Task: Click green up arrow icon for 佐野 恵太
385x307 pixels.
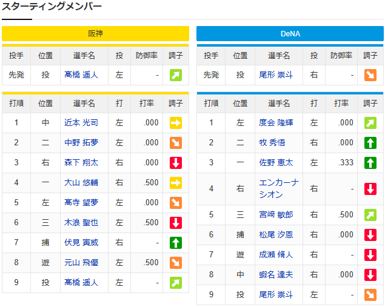Action: pos(370,163)
